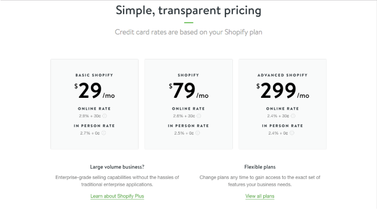Screen dimensions: 377x213
Task: Click the credit card rates subtitle text
Action: tap(188, 32)
